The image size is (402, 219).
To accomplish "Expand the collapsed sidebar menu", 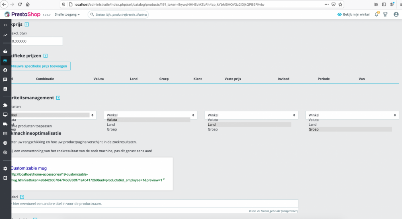I will [x=5, y=25].
